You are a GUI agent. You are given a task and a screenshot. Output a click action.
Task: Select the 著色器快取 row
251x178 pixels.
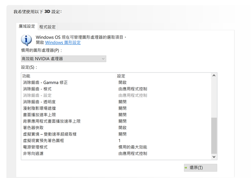pos(116,128)
